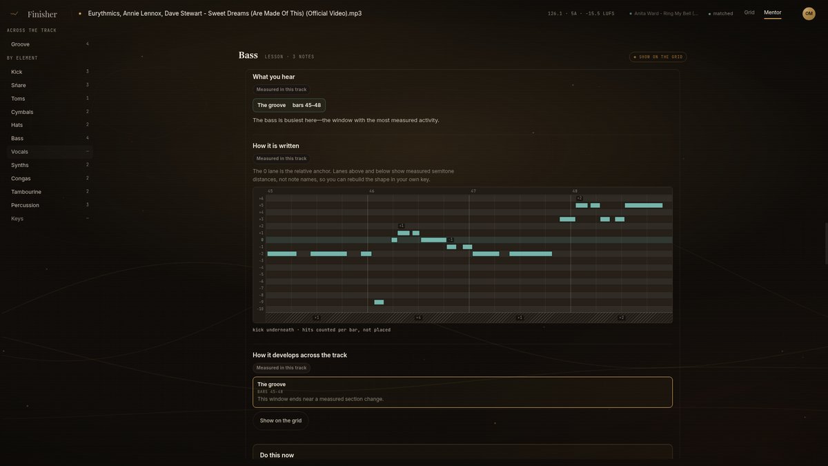This screenshot has height=466, width=828.
Task: Click the kick hit count under bar 48
Action: [621, 318]
